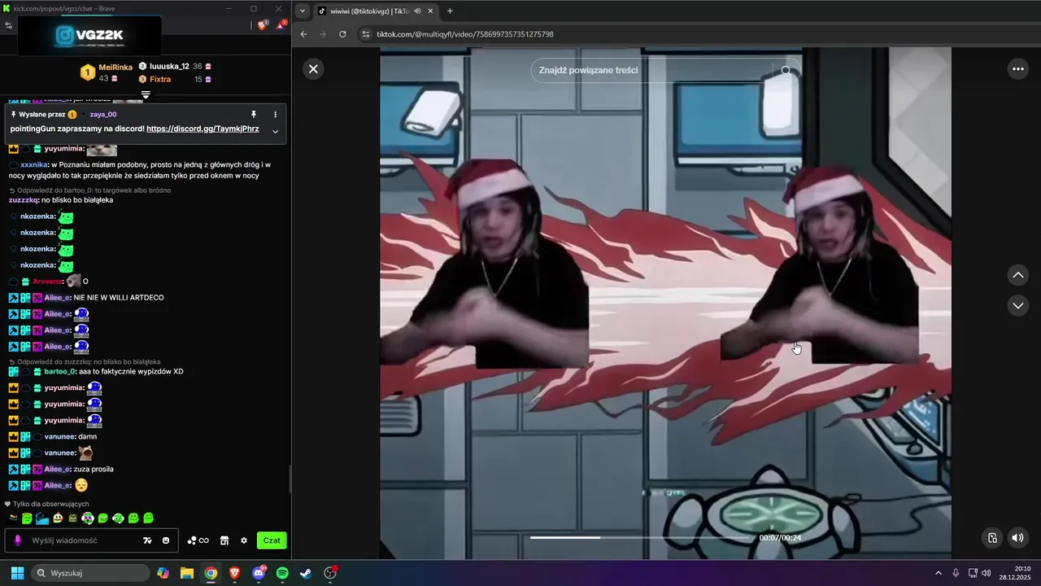Go to next video with down chevron
Image resolution: width=1041 pixels, height=586 pixels.
point(1017,305)
